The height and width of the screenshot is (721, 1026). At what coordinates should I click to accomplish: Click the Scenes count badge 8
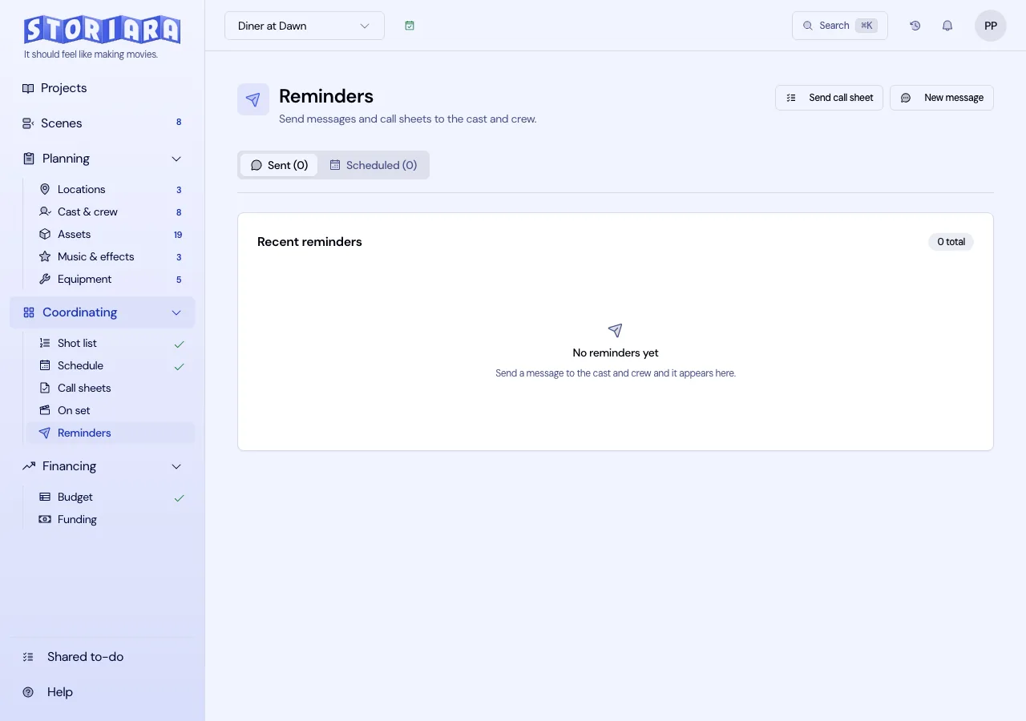click(x=179, y=123)
